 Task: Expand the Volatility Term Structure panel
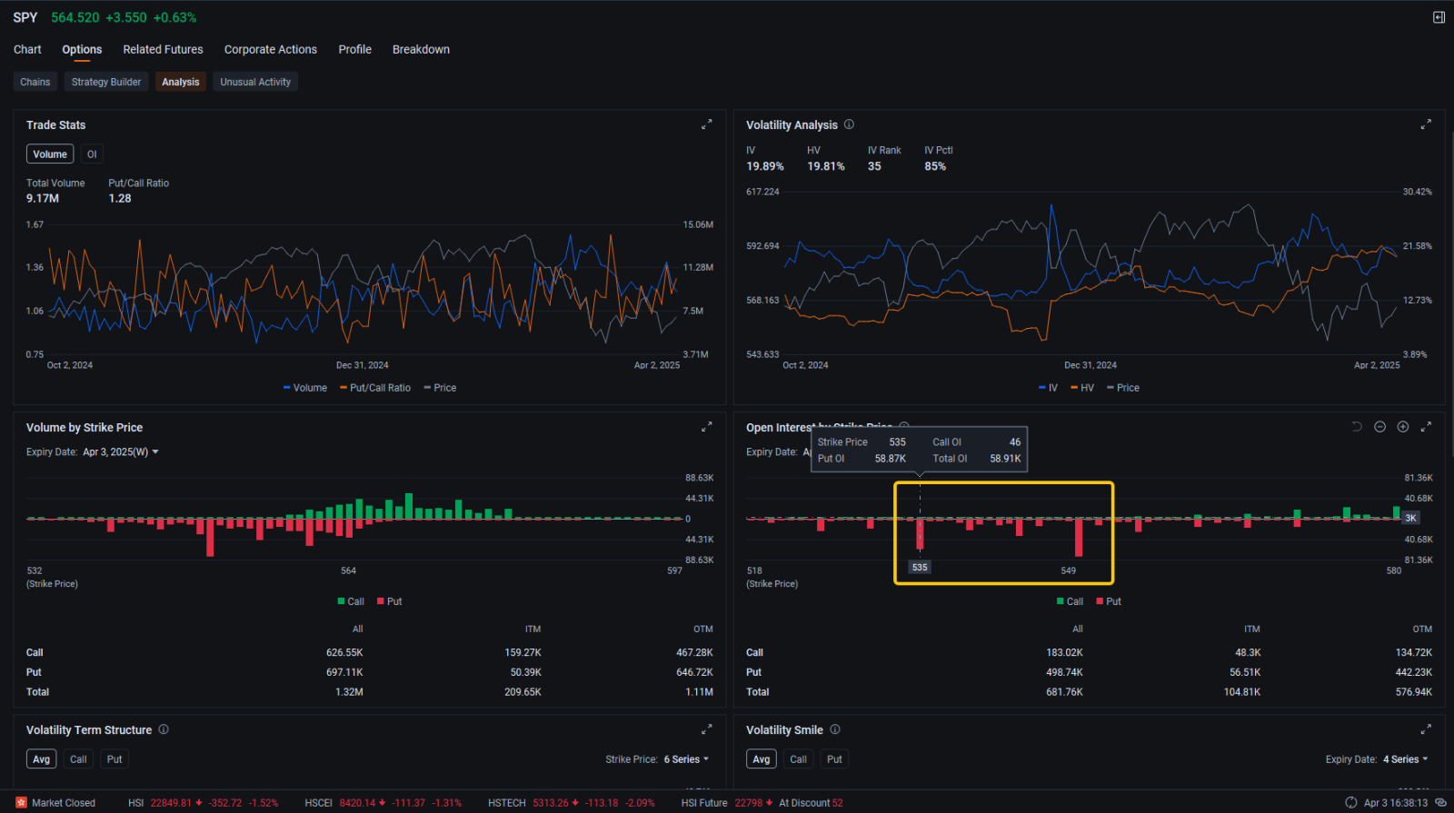[706, 729]
